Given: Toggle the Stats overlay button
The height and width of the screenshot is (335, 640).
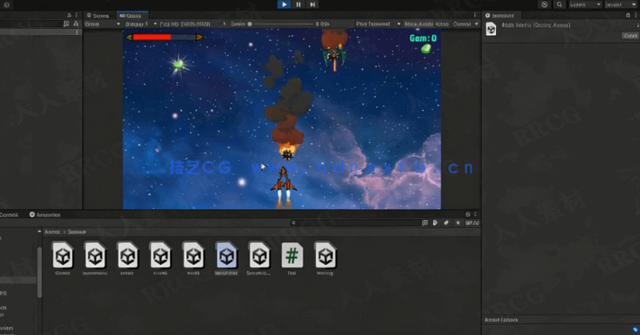Looking at the screenshot, I should click(442, 24).
